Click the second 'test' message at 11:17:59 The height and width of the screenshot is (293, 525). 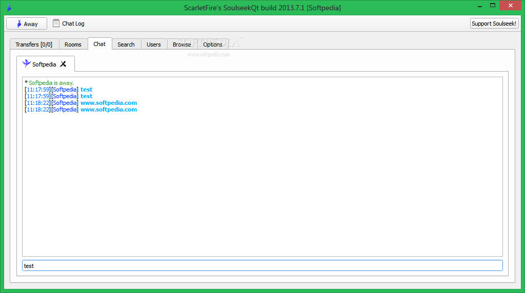tap(86, 96)
